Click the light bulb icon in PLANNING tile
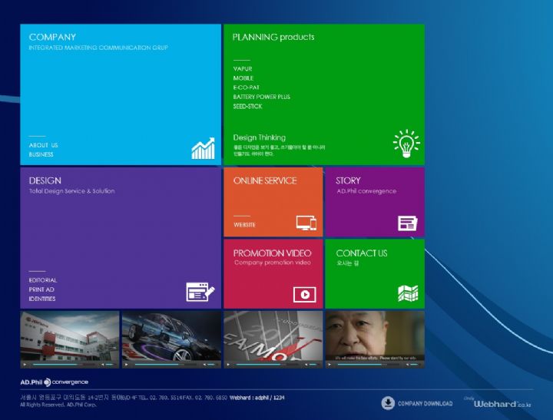The image size is (553, 420). 406,143
